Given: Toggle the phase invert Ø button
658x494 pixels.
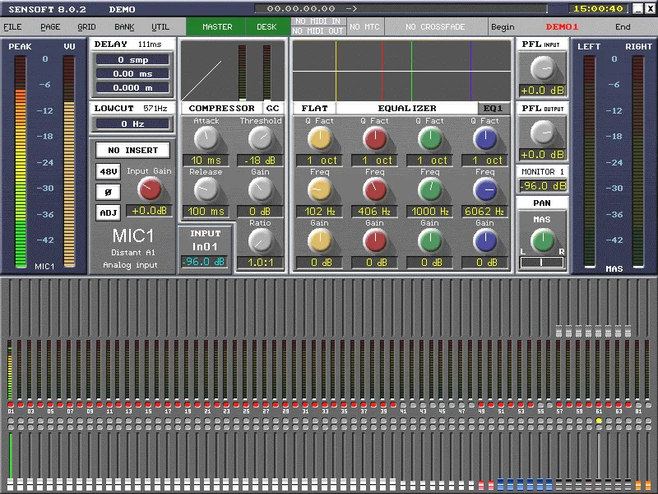Looking at the screenshot, I should click(x=109, y=192).
